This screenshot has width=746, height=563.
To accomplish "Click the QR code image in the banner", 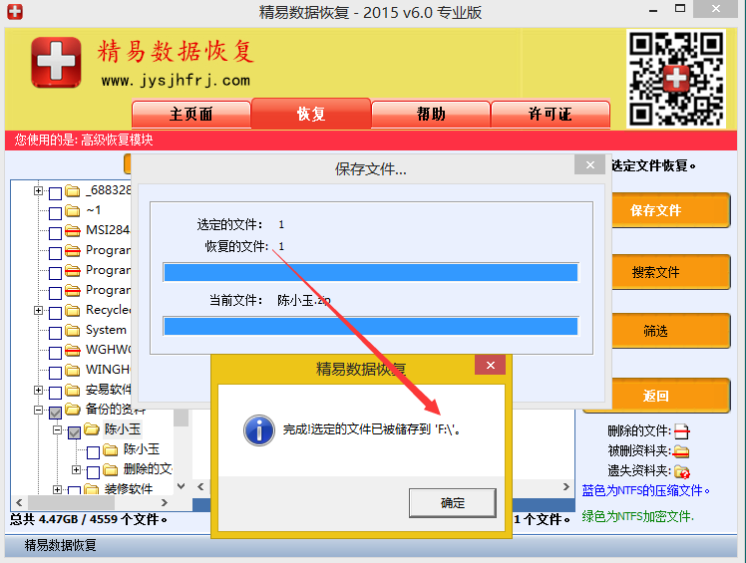I will click(x=676, y=79).
